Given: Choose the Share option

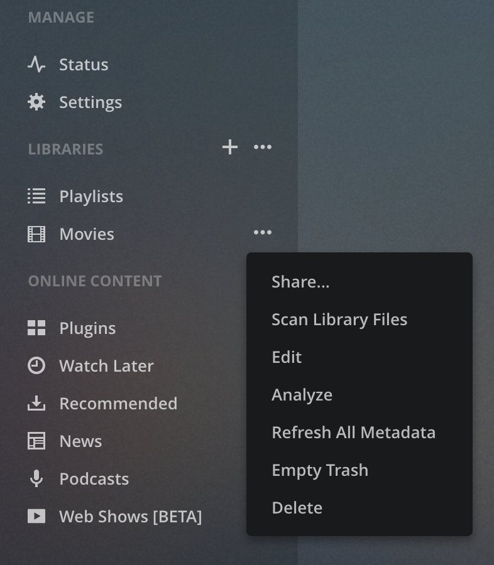Looking at the screenshot, I should [x=300, y=281].
